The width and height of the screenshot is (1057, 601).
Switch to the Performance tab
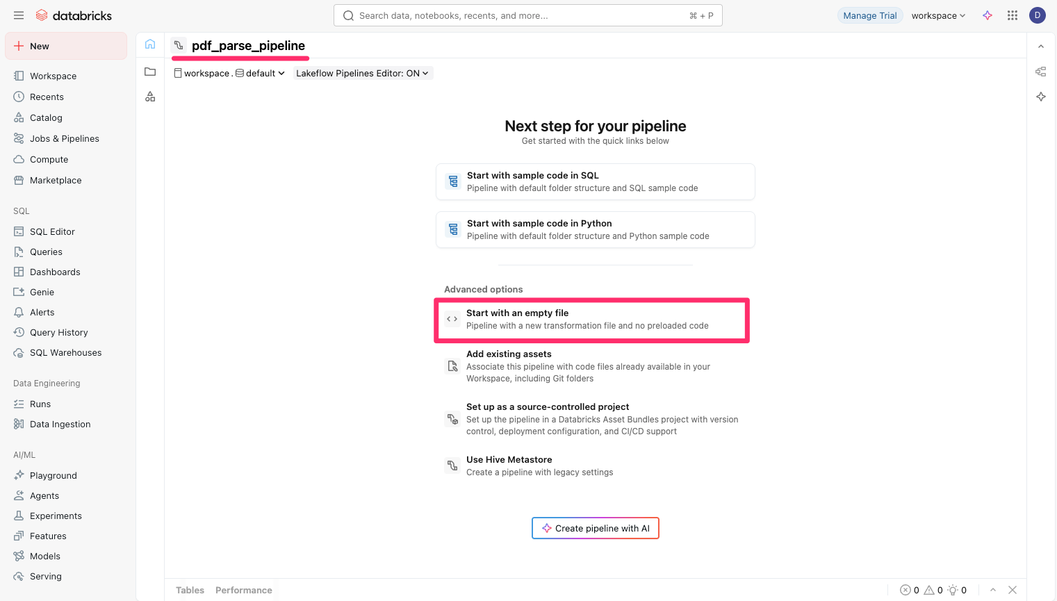tap(243, 590)
